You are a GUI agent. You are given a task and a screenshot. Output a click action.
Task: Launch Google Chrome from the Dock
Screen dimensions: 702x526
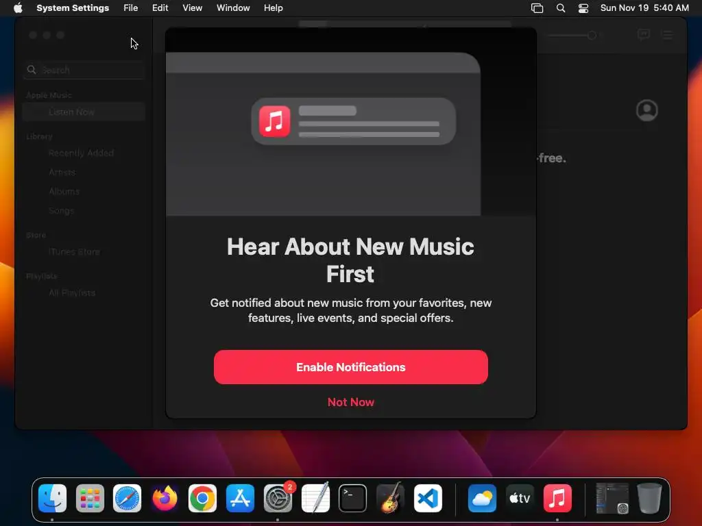click(x=202, y=499)
